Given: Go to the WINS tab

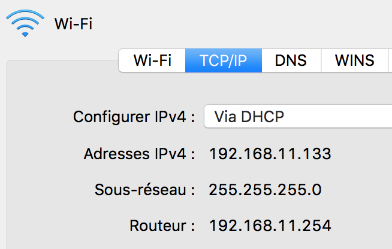Looking at the screenshot, I should coord(354,60).
